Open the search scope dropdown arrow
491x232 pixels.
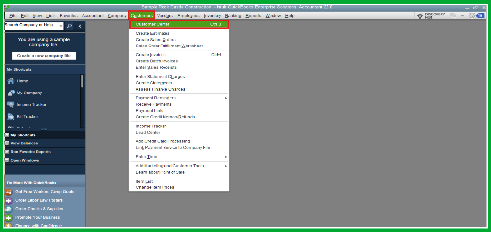click(x=61, y=26)
